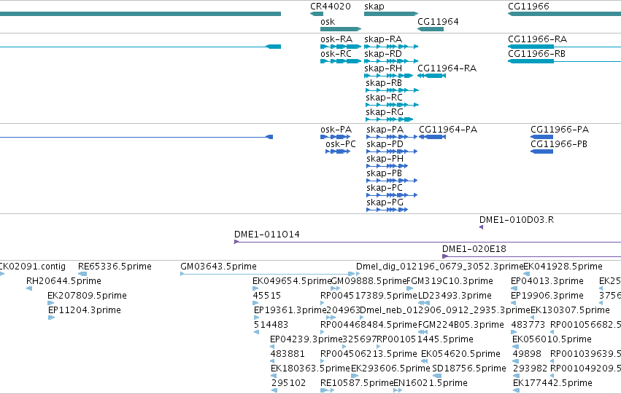The height and width of the screenshot is (394, 621).
Task: Select the 49898 feature label
Action: click(527, 354)
